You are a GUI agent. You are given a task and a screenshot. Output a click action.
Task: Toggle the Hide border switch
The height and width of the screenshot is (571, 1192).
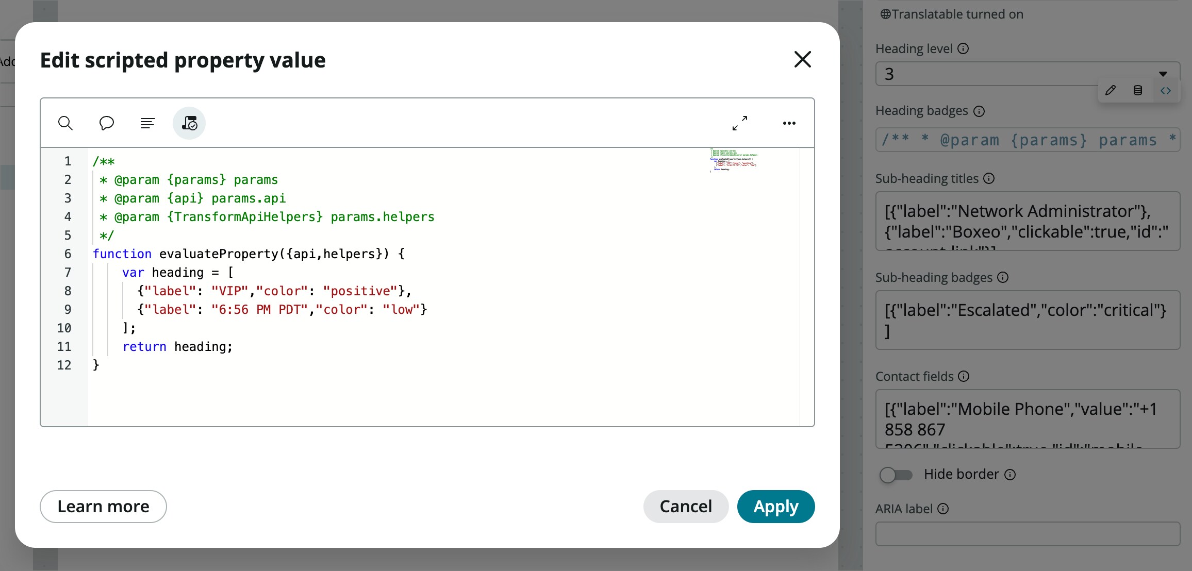click(896, 475)
